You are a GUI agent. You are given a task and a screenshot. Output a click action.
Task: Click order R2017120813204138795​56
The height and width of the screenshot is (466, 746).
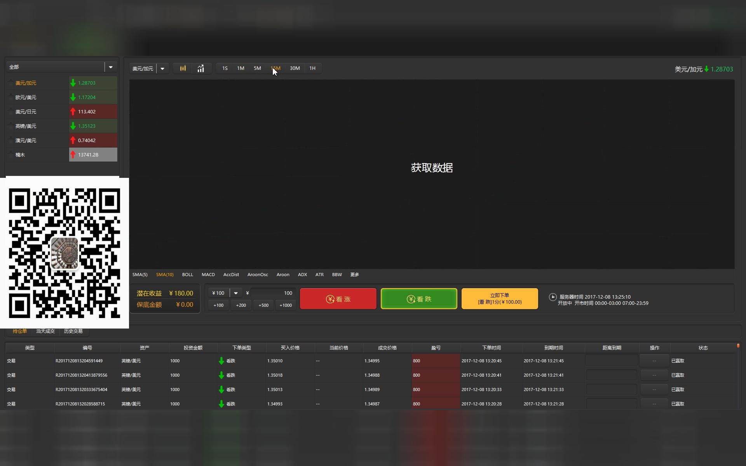click(x=81, y=375)
